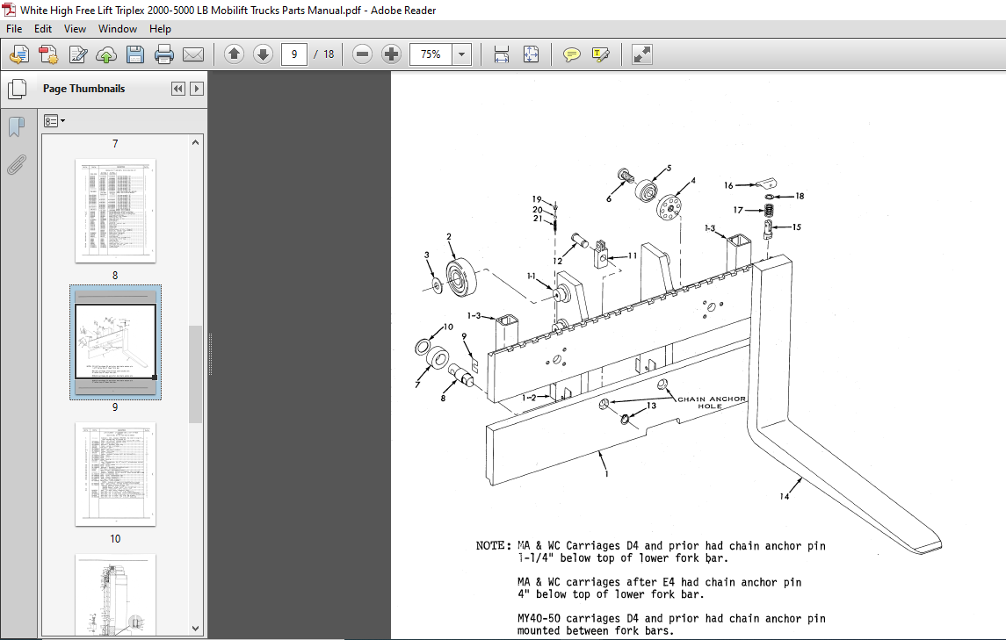This screenshot has width=1006, height=640.
Task: Go to previous page arrow
Action: pyautogui.click(x=235, y=54)
